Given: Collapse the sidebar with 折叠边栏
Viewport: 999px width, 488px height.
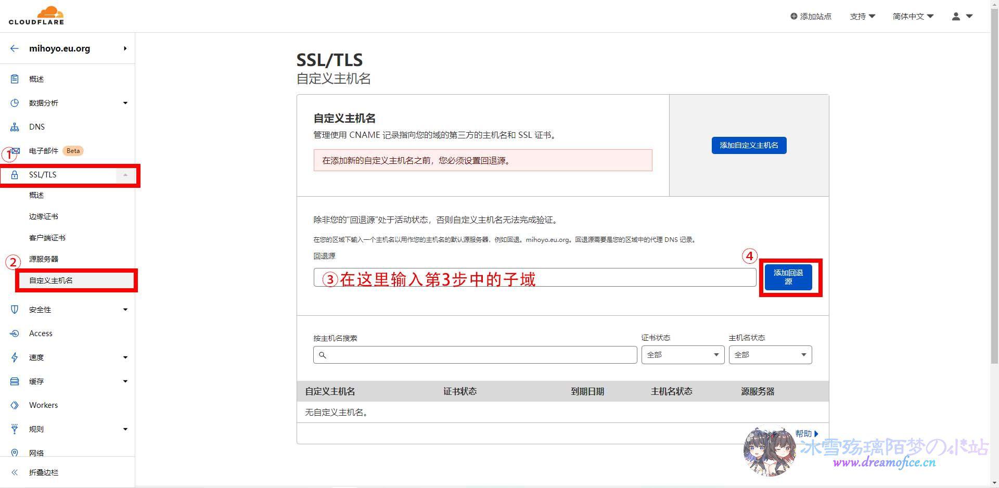Looking at the screenshot, I should (43, 472).
